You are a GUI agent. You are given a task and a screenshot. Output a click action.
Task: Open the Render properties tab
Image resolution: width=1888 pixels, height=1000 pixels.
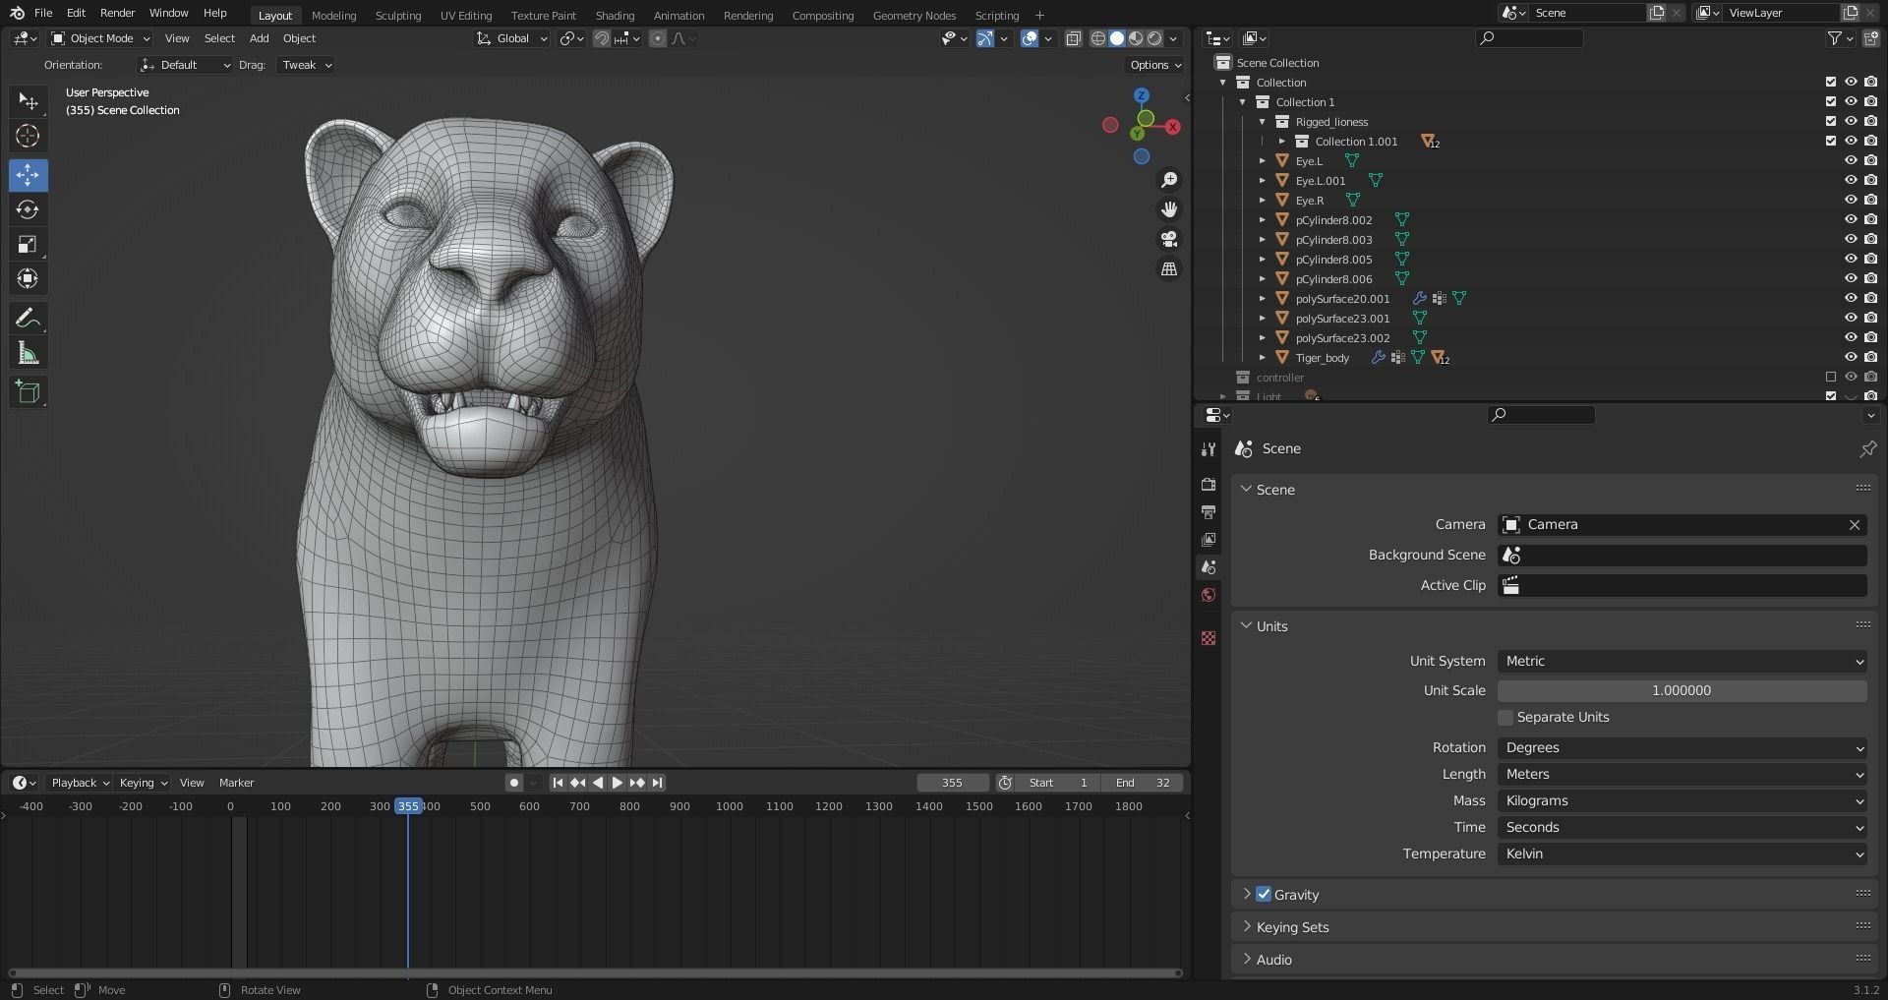[x=1209, y=485]
